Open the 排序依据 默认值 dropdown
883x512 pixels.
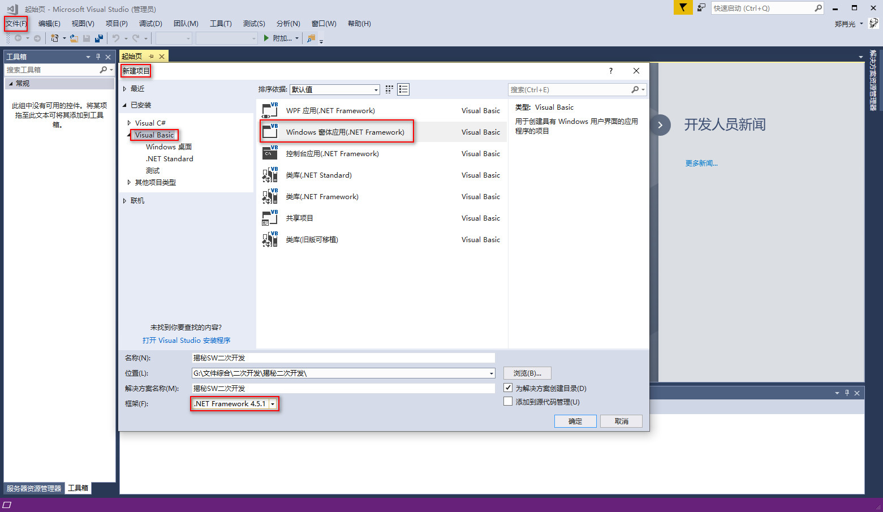(334, 89)
